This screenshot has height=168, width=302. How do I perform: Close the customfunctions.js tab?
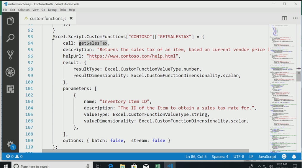(x=71, y=18)
